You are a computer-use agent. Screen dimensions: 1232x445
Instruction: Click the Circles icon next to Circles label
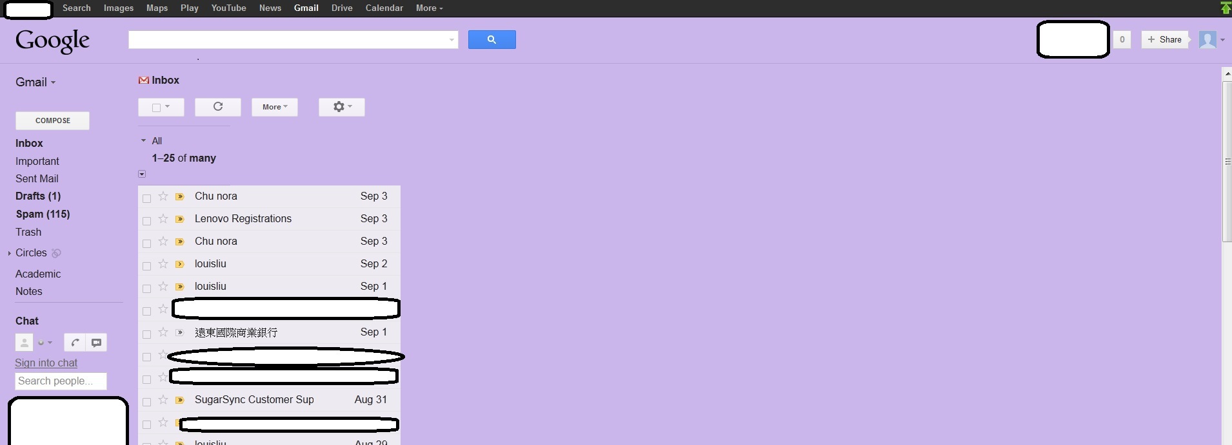(56, 253)
